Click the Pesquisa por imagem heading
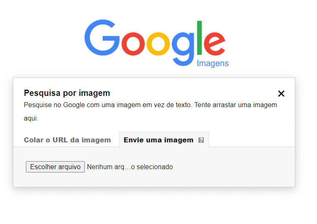The width and height of the screenshot is (317, 224). [x=67, y=93]
